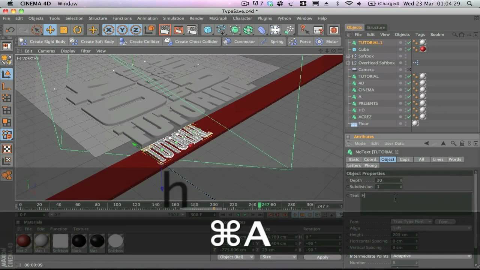This screenshot has height=270, width=480.
Task: Activate the Move tool
Action: 50,30
